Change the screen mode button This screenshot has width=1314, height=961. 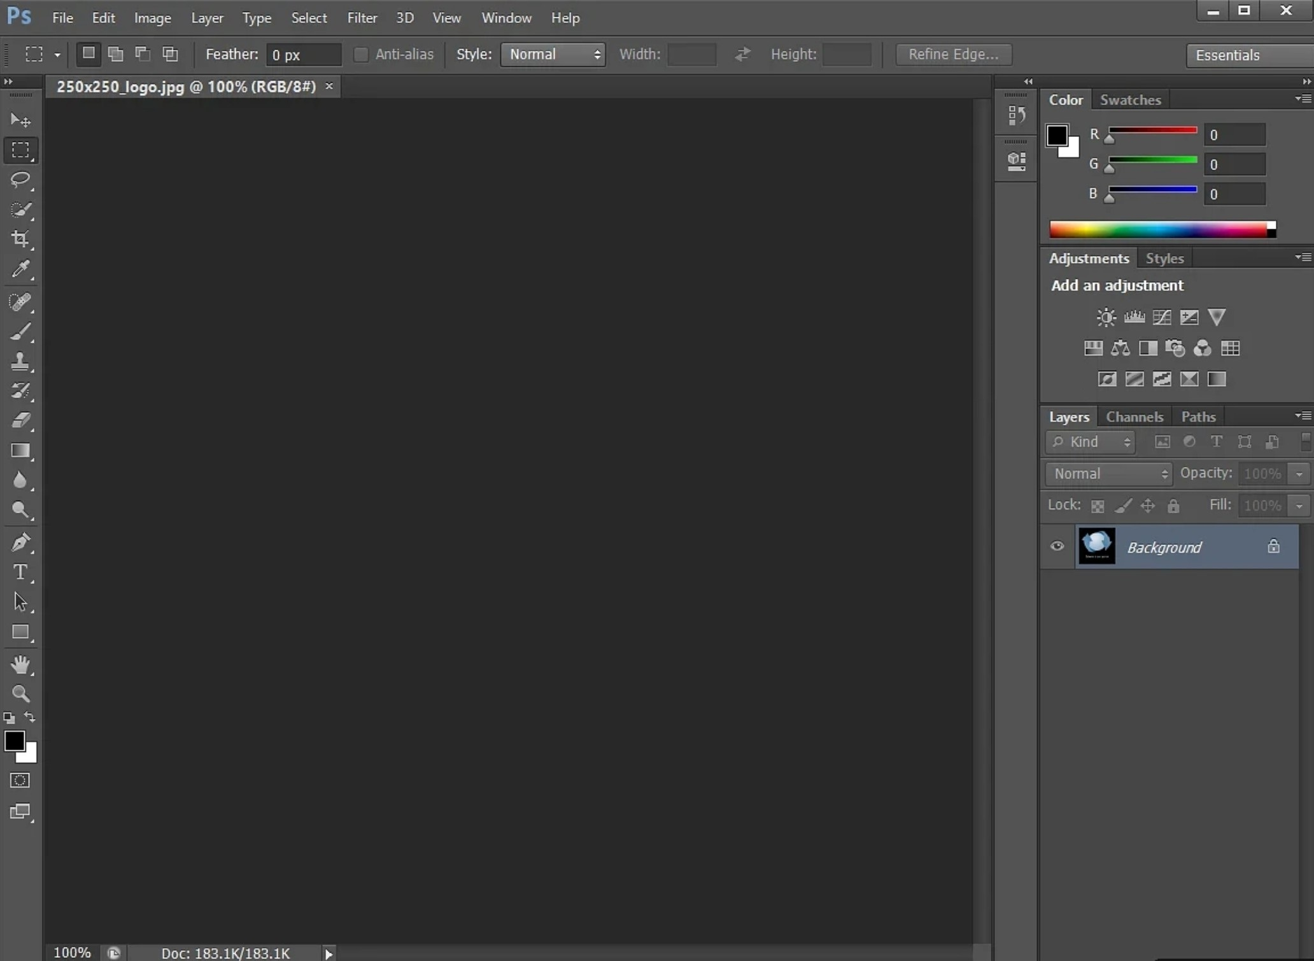coord(20,811)
